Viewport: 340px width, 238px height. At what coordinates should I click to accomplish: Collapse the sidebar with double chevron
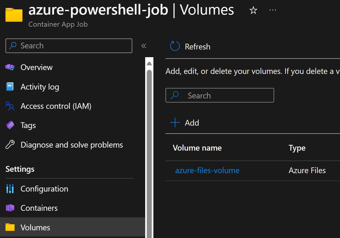[x=144, y=46]
